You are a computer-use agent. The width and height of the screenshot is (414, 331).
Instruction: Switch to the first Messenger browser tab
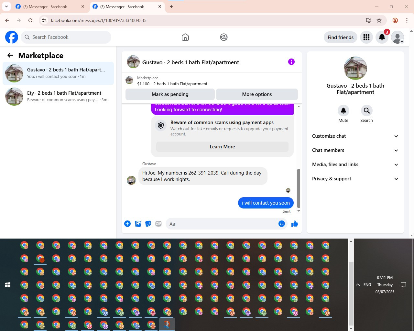[50, 6]
